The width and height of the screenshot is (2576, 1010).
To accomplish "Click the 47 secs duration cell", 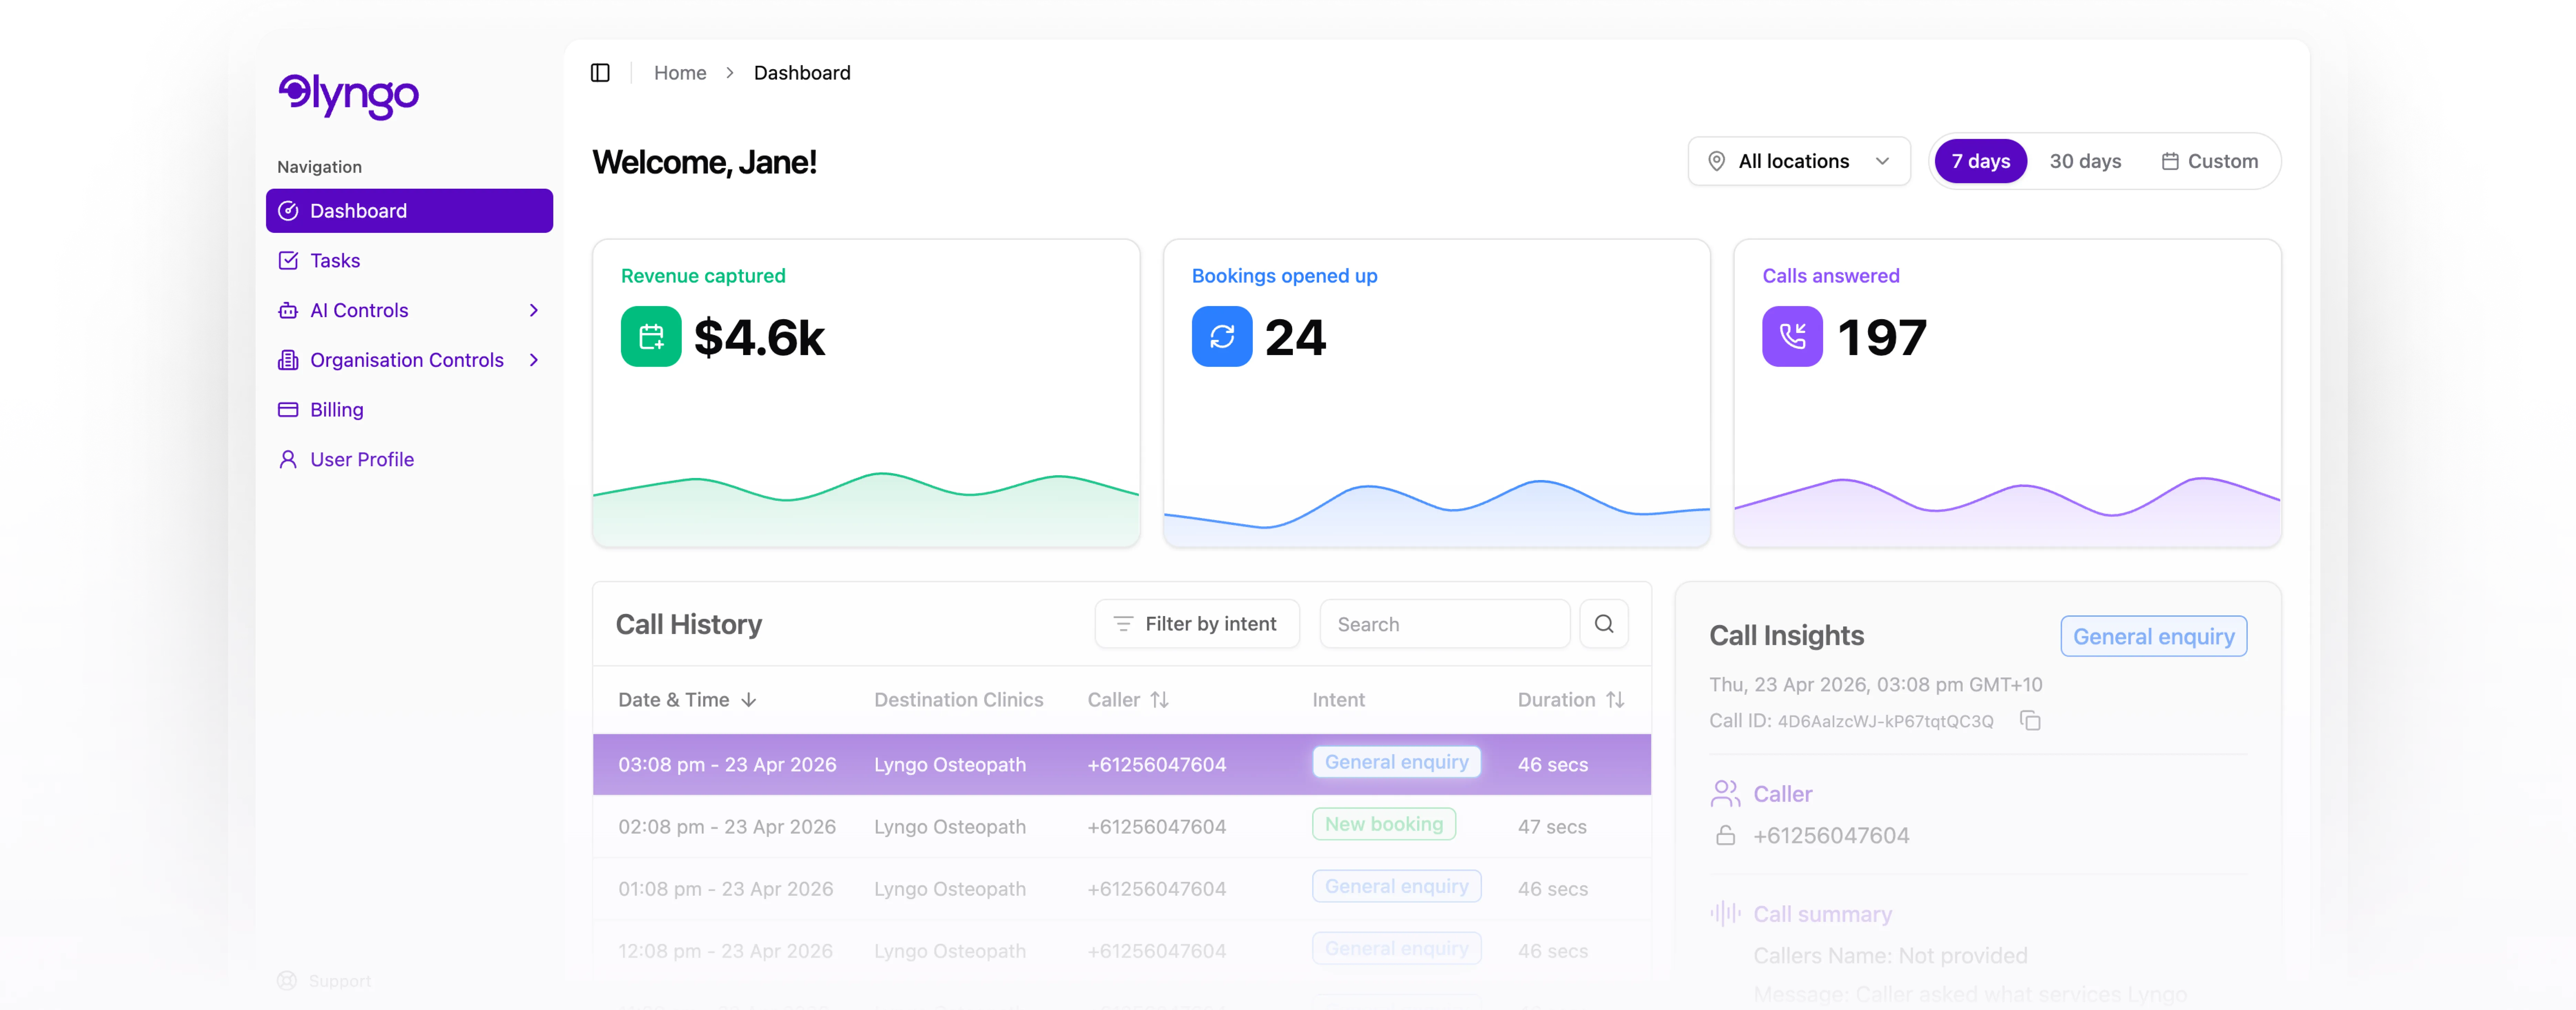I will coord(1552,827).
